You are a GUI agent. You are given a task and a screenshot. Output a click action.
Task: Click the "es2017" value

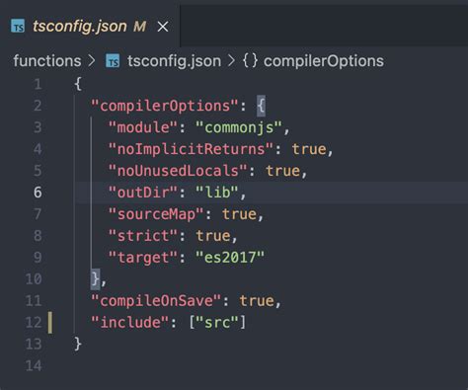click(x=230, y=258)
